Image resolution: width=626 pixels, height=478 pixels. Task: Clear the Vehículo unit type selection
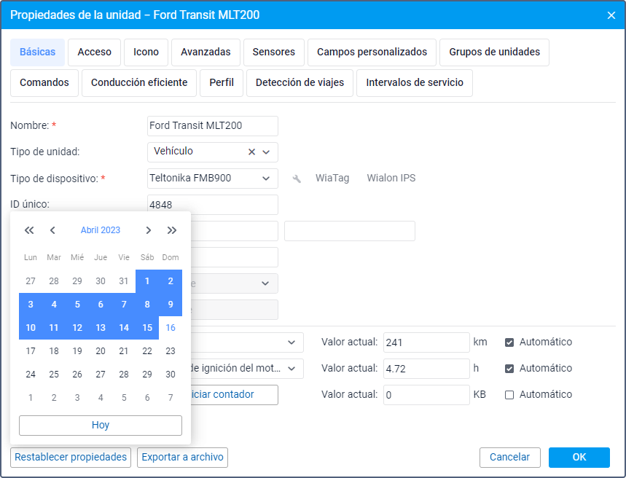pyautogui.click(x=252, y=152)
